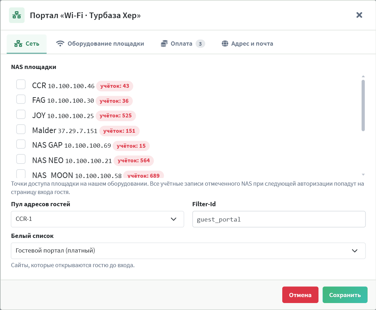Tick the JOY 10.100.100.25 checkbox

(21, 114)
